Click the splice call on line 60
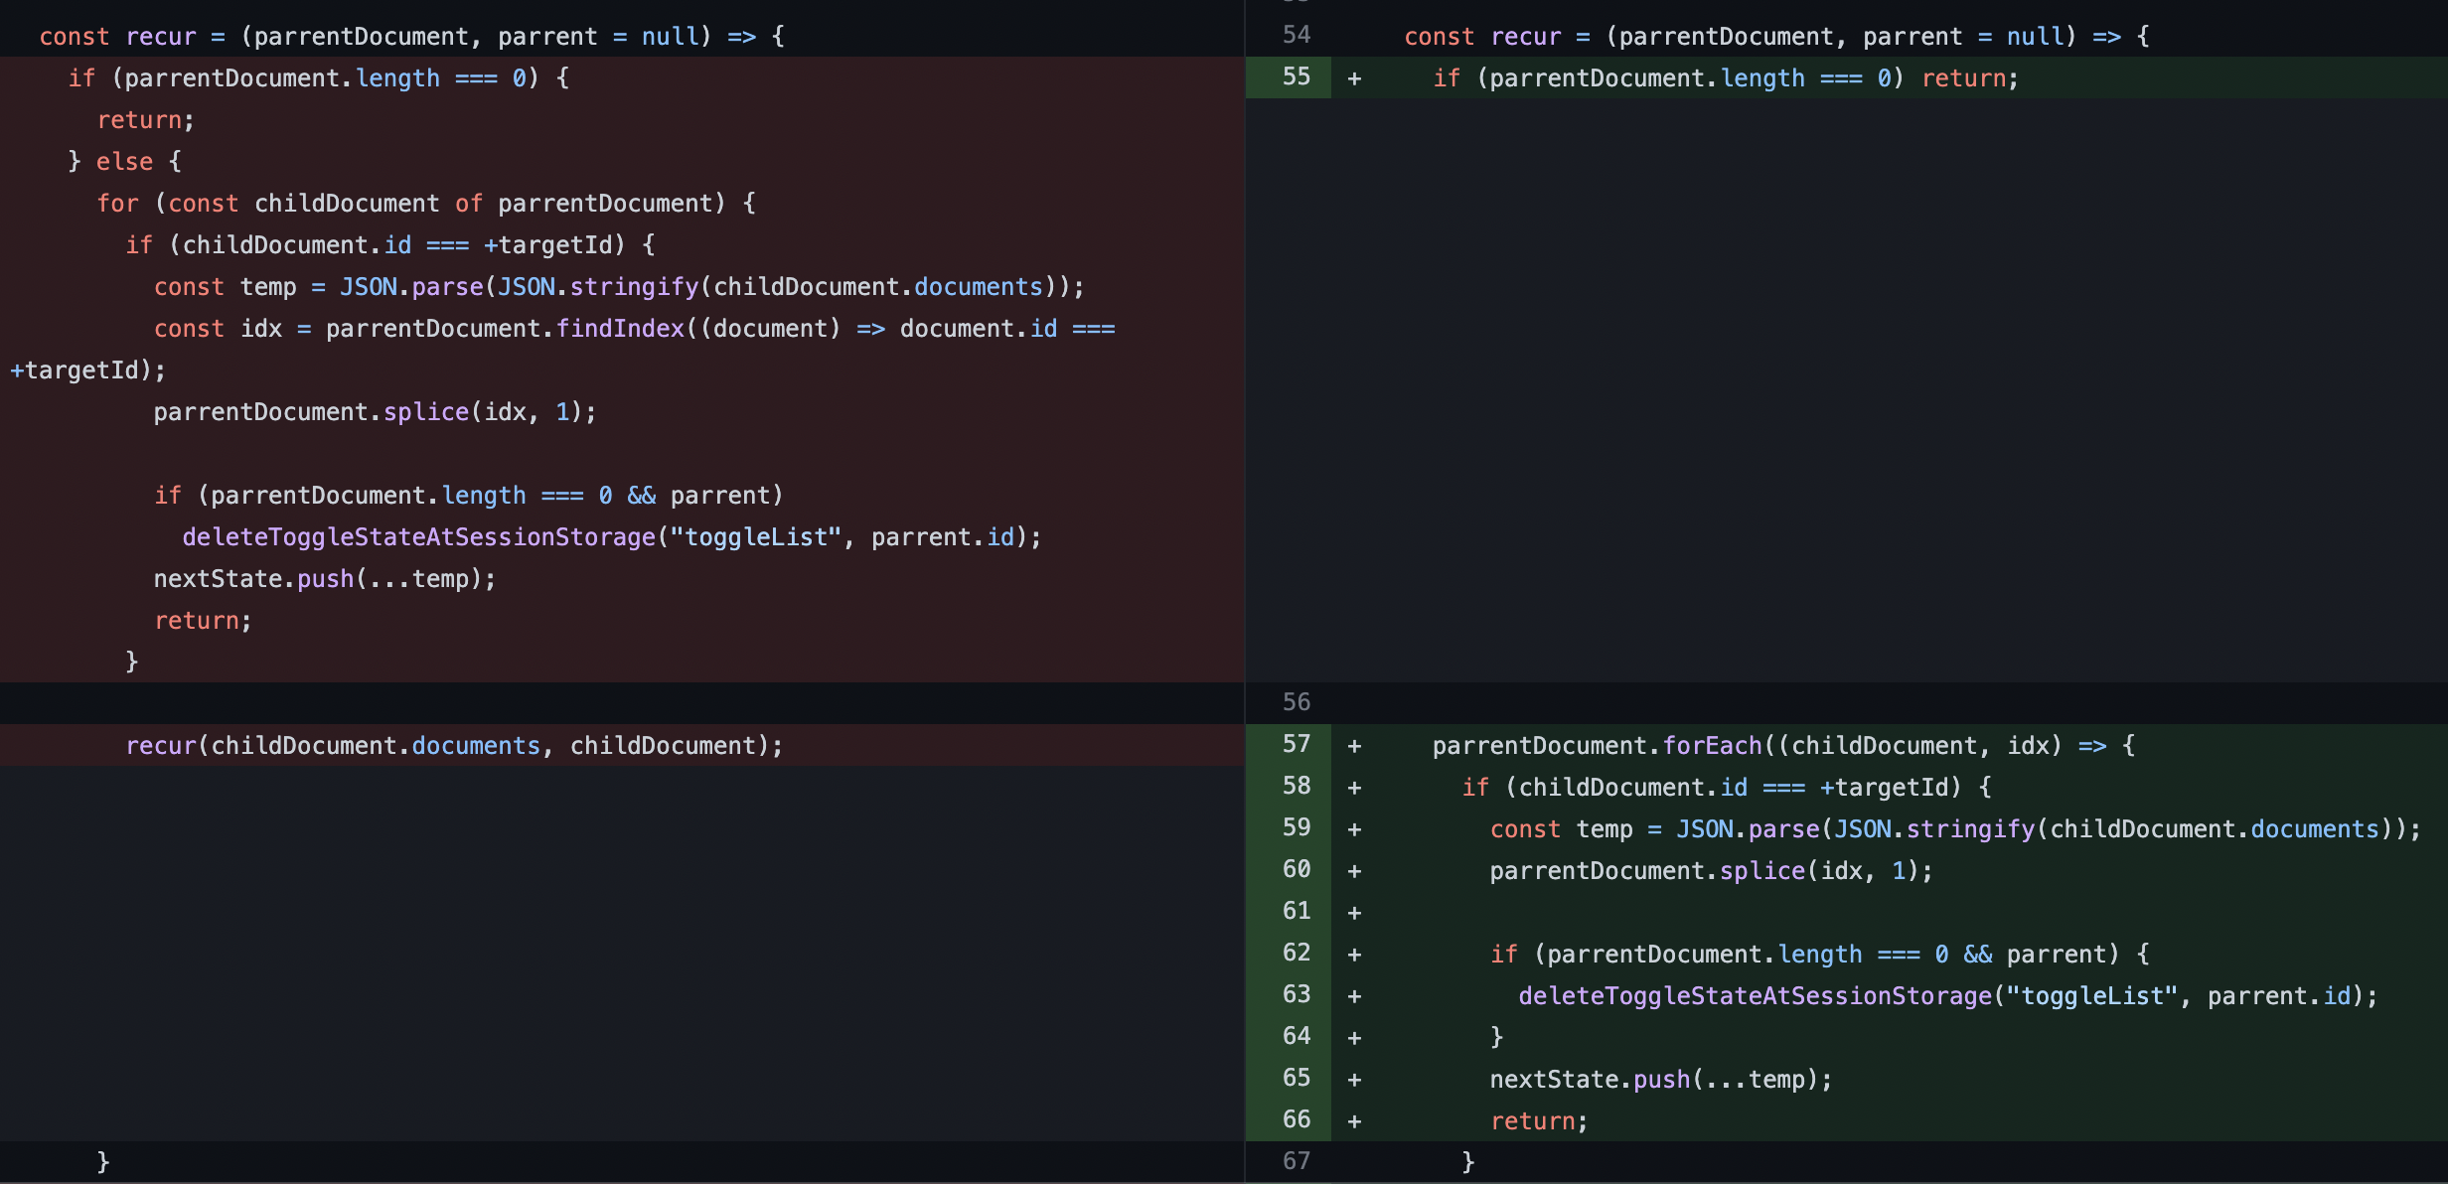This screenshot has width=2448, height=1184. coord(1760,871)
